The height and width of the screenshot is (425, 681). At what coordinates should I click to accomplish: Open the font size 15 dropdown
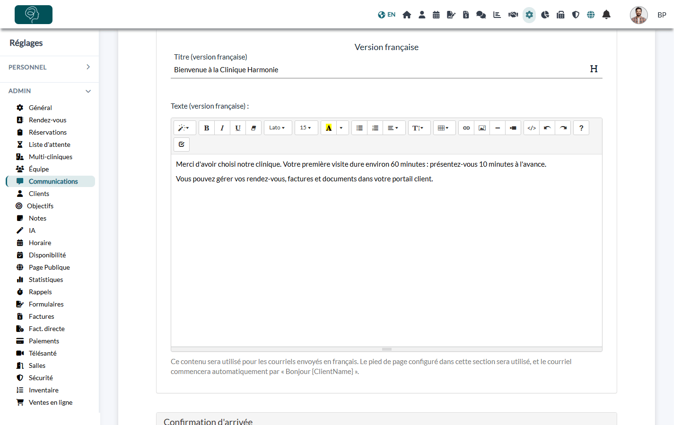[306, 128]
